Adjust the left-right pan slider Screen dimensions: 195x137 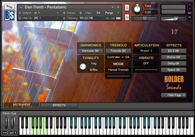click(x=145, y=19)
